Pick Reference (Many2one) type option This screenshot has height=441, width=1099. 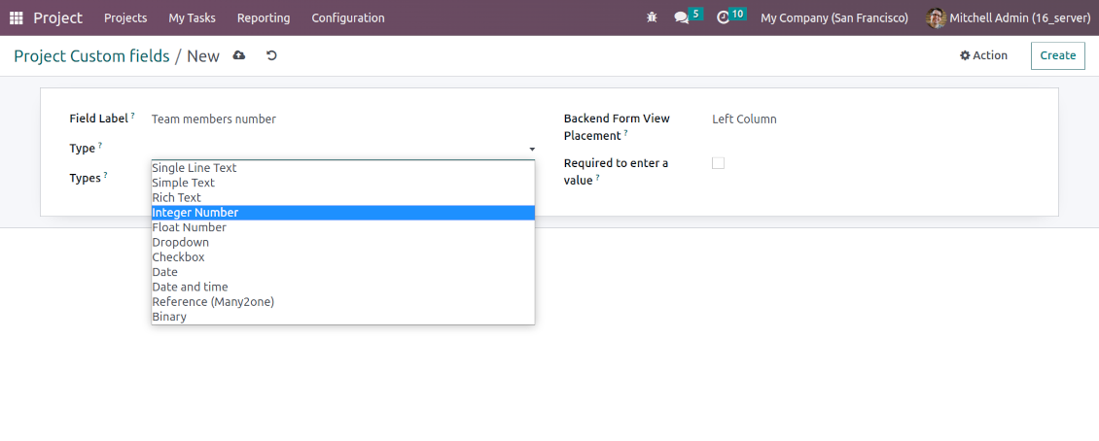213,302
